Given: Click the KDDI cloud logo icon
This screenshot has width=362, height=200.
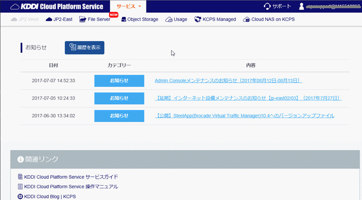Looking at the screenshot, I should coord(15,7).
